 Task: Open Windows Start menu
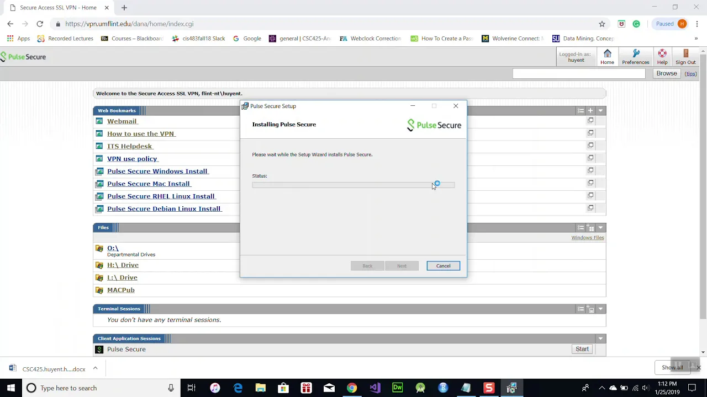pos(11,388)
